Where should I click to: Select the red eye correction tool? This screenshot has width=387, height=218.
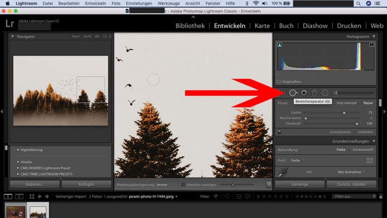click(x=304, y=92)
